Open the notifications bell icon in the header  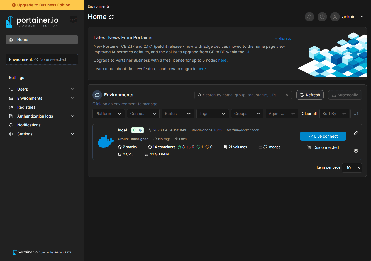(x=309, y=17)
